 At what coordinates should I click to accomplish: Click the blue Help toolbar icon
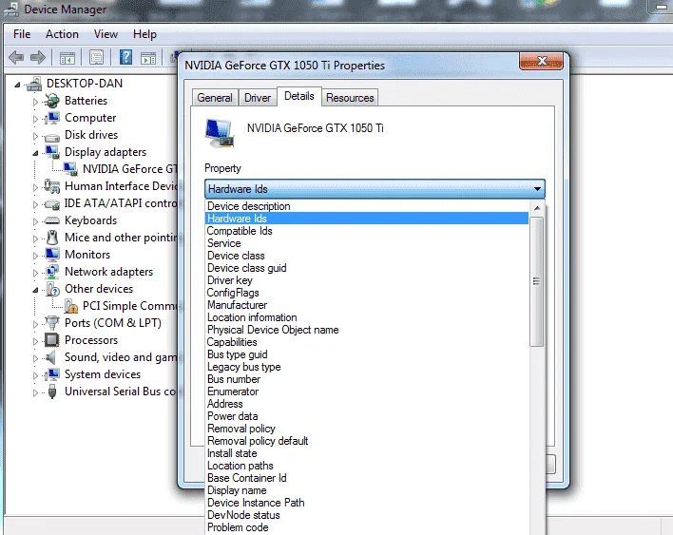[125, 57]
